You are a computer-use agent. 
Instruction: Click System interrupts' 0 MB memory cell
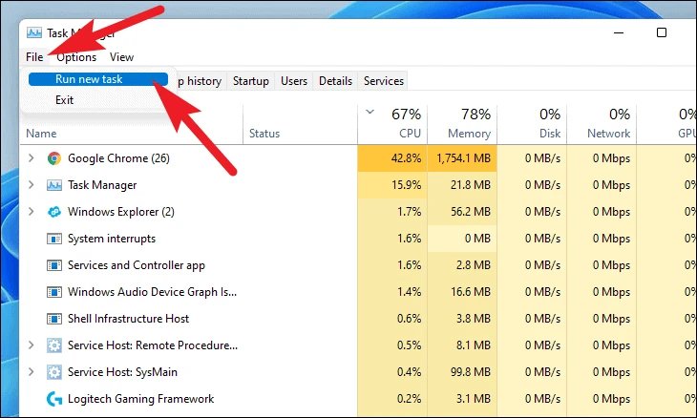462,239
